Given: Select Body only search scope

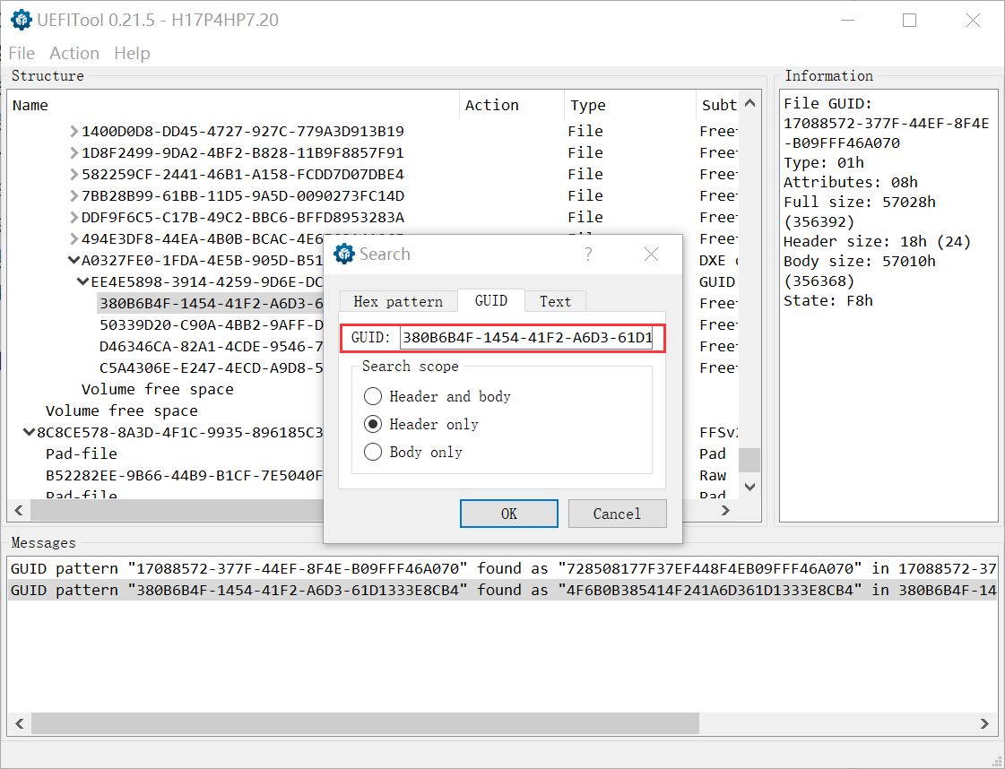Looking at the screenshot, I should click(x=413, y=452).
